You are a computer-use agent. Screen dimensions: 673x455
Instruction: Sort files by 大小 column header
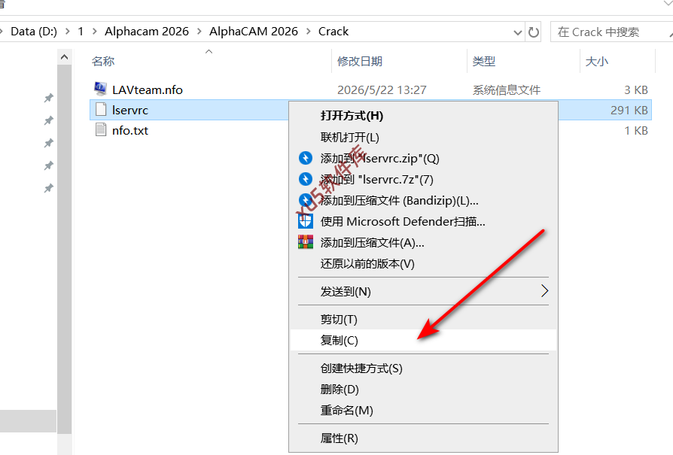pos(597,62)
